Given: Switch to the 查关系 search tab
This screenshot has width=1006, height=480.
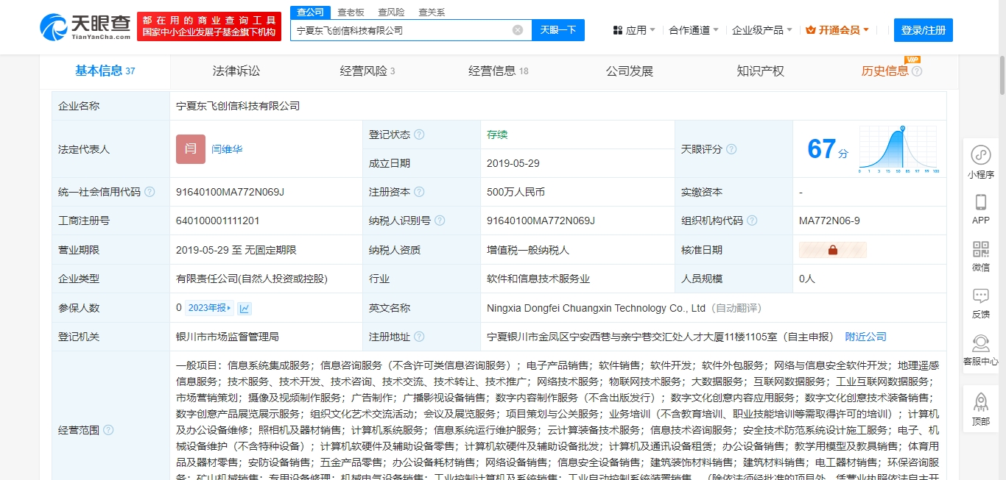Looking at the screenshot, I should point(432,12).
